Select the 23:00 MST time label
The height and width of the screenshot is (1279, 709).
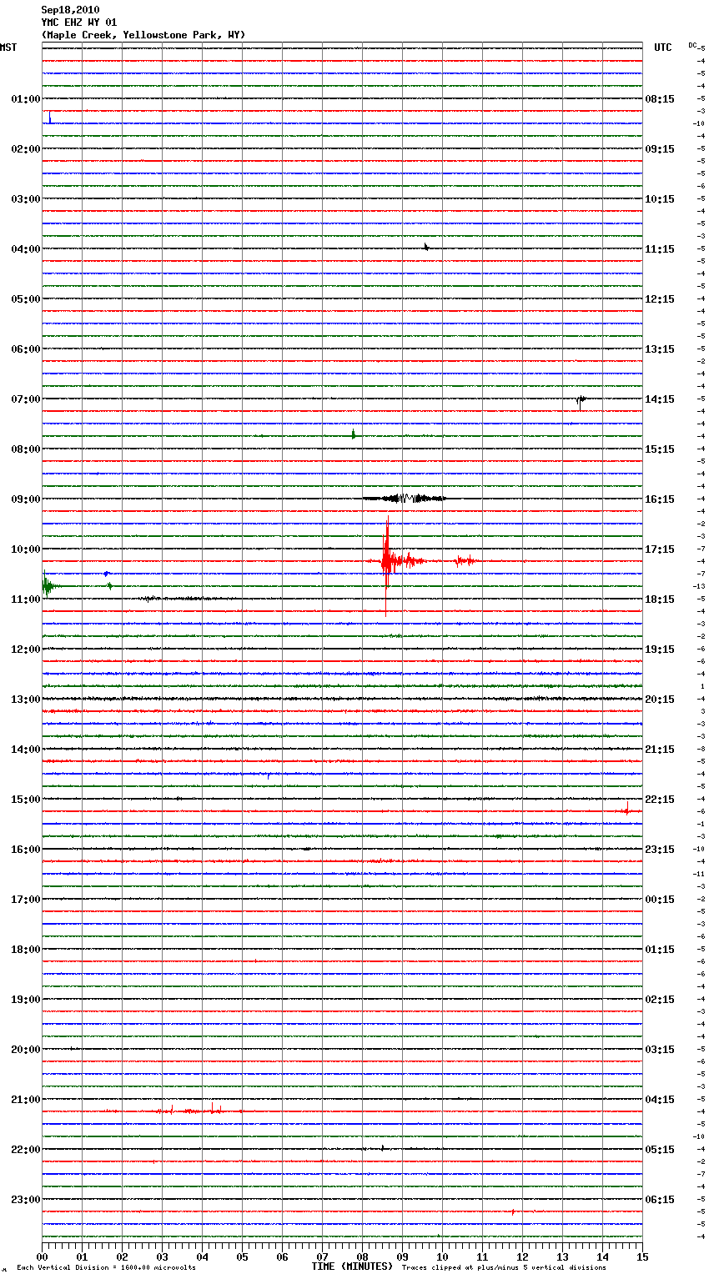[x=26, y=1200]
